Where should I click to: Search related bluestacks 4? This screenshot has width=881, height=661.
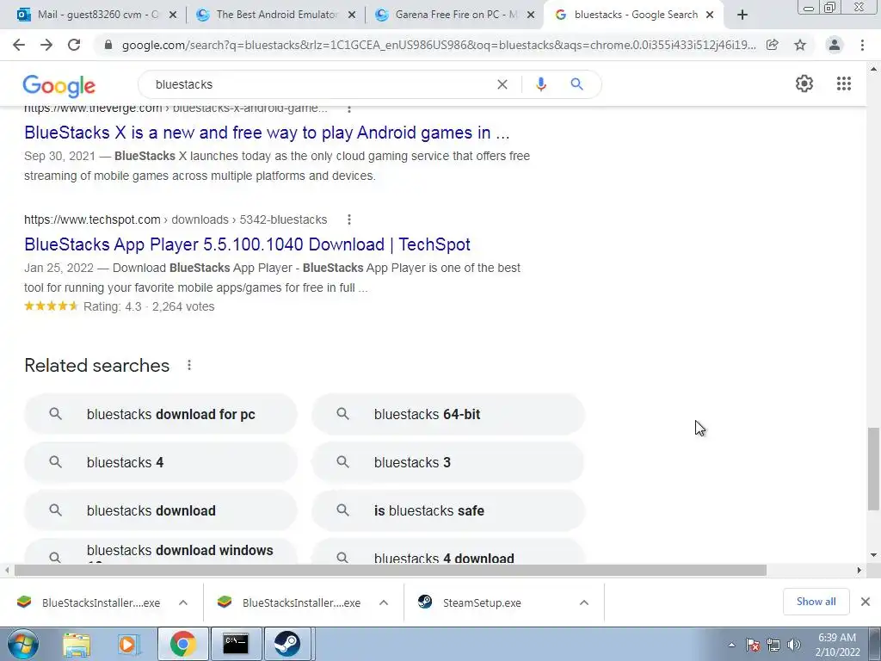pyautogui.click(x=160, y=462)
